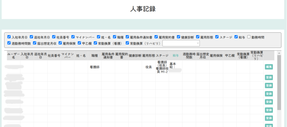287x127 pixels.
Task: Disable the 常勤換算(看護) checkbox
Action: (96, 43)
